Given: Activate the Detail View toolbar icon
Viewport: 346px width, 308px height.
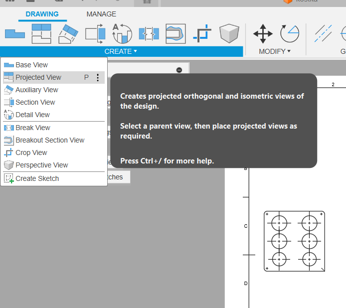Looking at the screenshot, I should (122, 33).
